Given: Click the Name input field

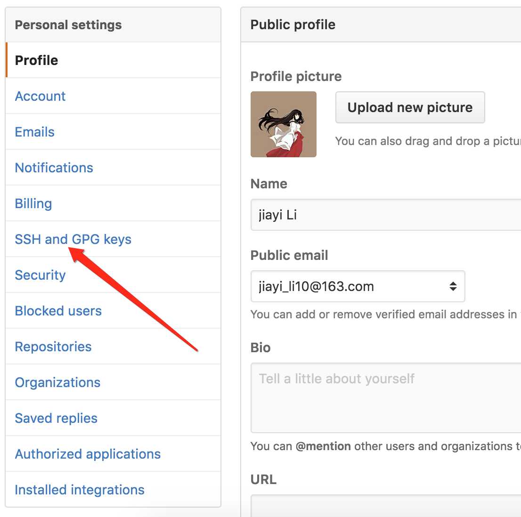Looking at the screenshot, I should [x=386, y=215].
